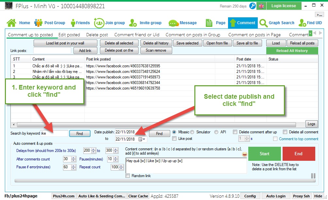The image size is (328, 200).
Task: Open Message chat bubble icon
Action: (173, 23)
